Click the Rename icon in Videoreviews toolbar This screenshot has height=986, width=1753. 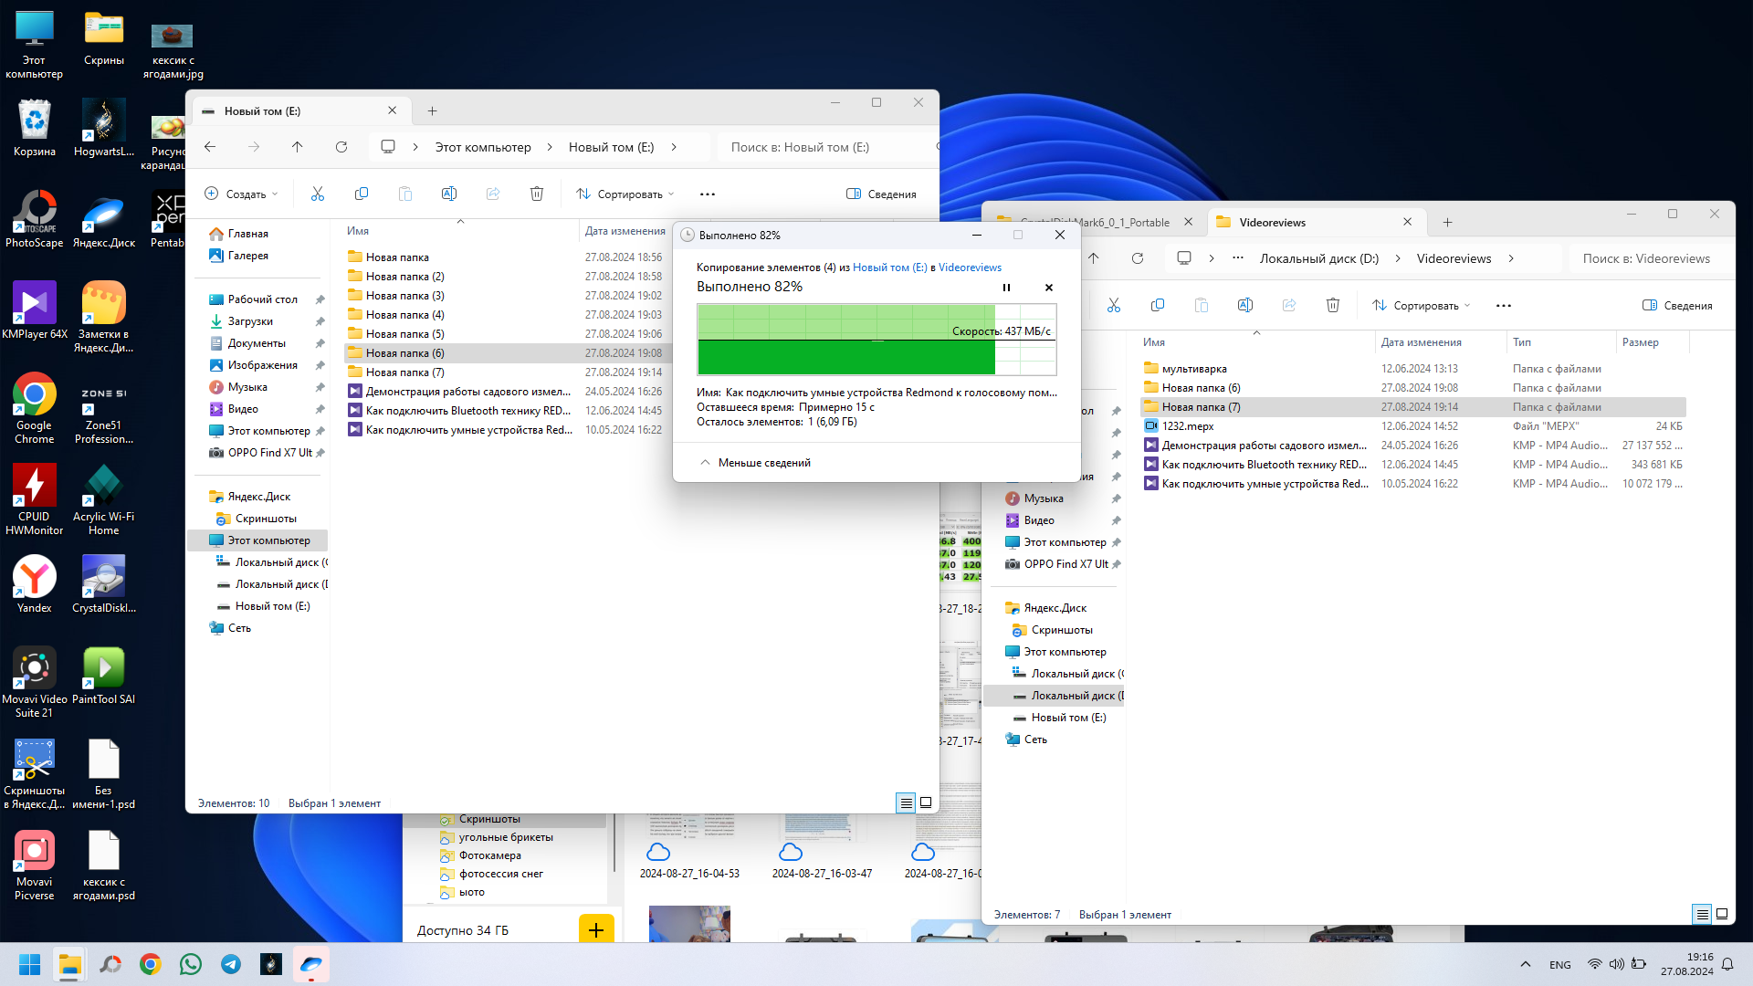(x=1245, y=305)
